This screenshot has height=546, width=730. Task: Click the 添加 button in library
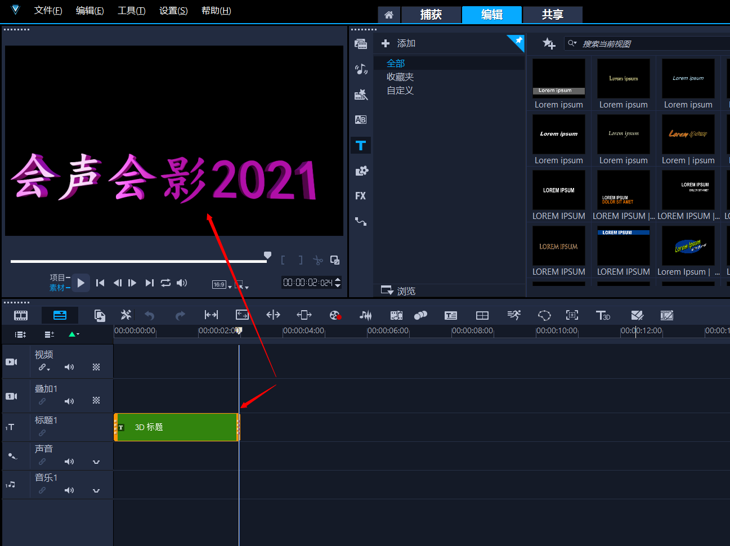[398, 43]
